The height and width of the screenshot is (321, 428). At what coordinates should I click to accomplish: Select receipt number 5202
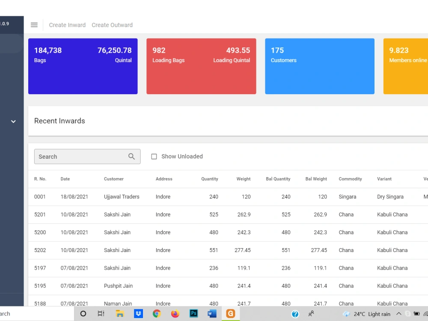pyautogui.click(x=40, y=250)
